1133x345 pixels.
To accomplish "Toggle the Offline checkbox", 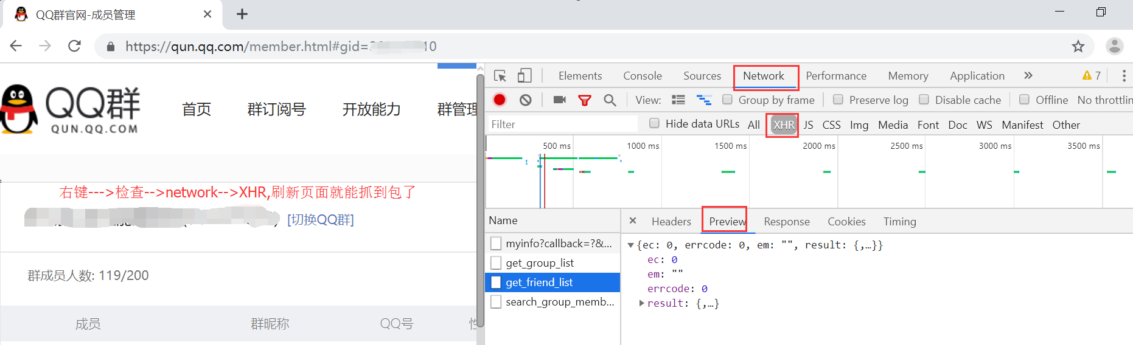I will tap(1024, 99).
